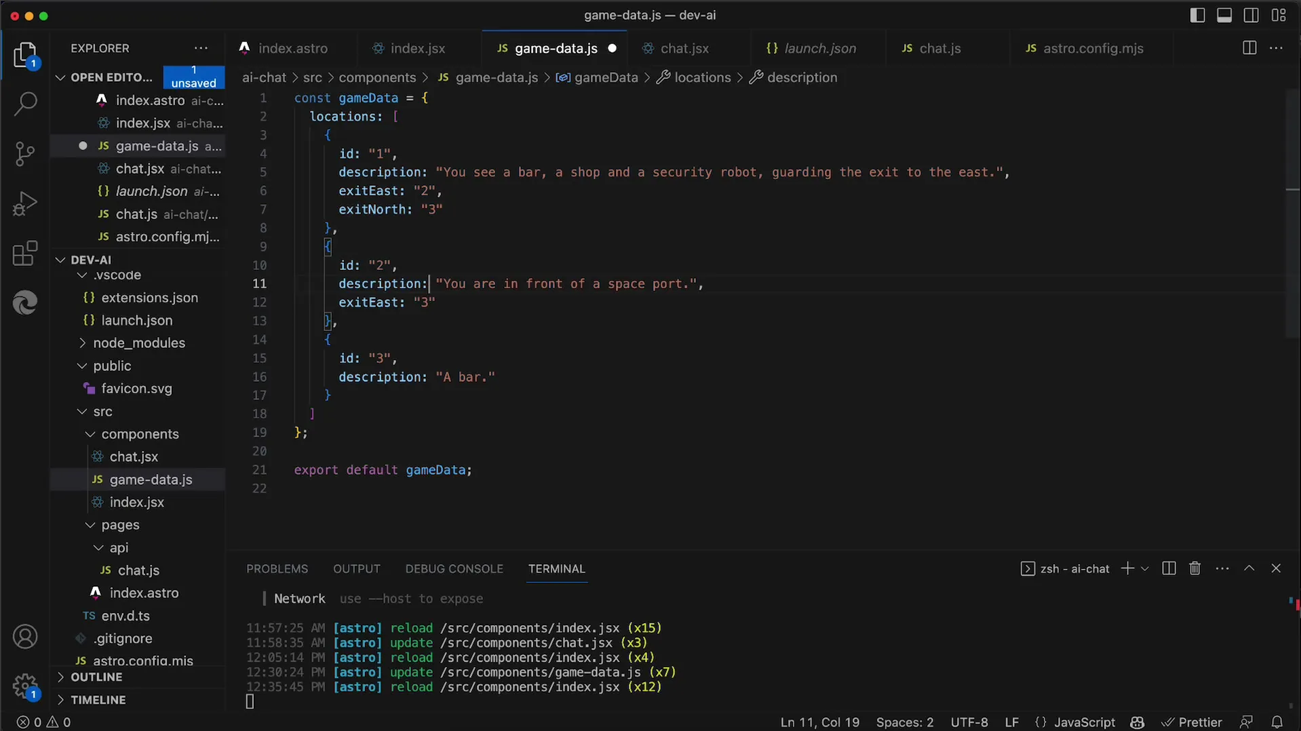The image size is (1301, 731).
Task: Close the terminal panel
Action: click(x=1276, y=568)
